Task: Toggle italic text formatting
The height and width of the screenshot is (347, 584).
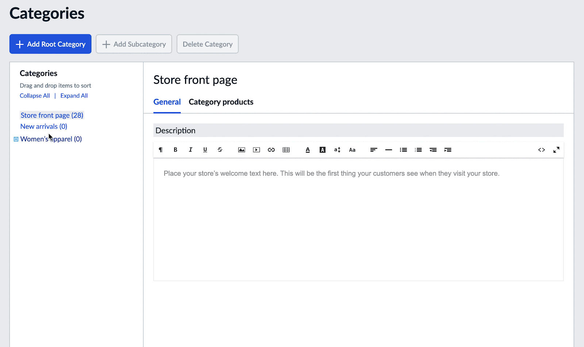Action: pyautogui.click(x=190, y=150)
